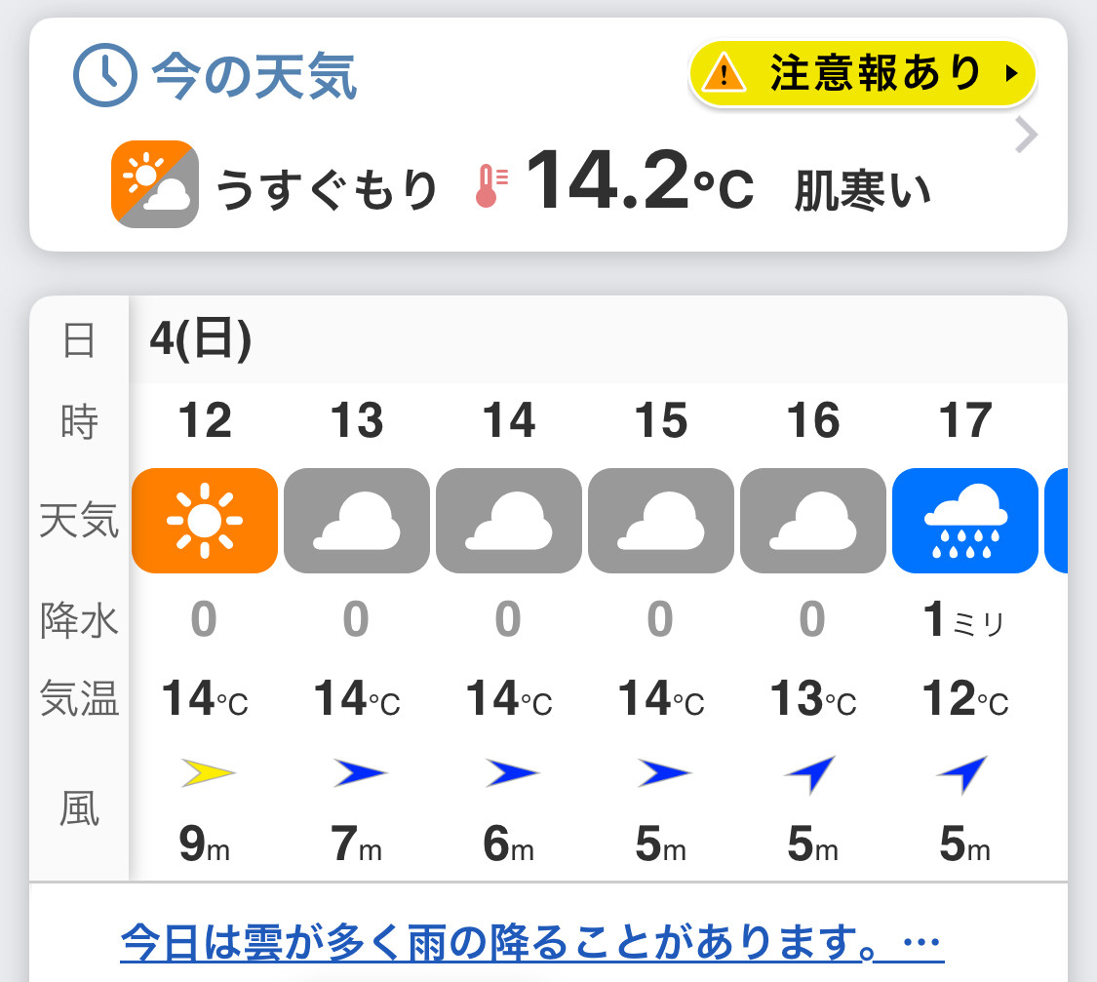Click the yellow wind arrow at 12時
This screenshot has width=1097, height=982.
208,773
